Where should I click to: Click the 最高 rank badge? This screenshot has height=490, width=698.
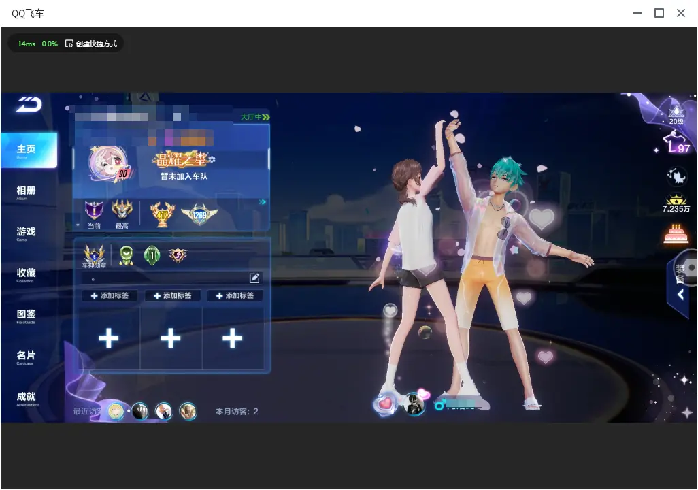coord(122,211)
